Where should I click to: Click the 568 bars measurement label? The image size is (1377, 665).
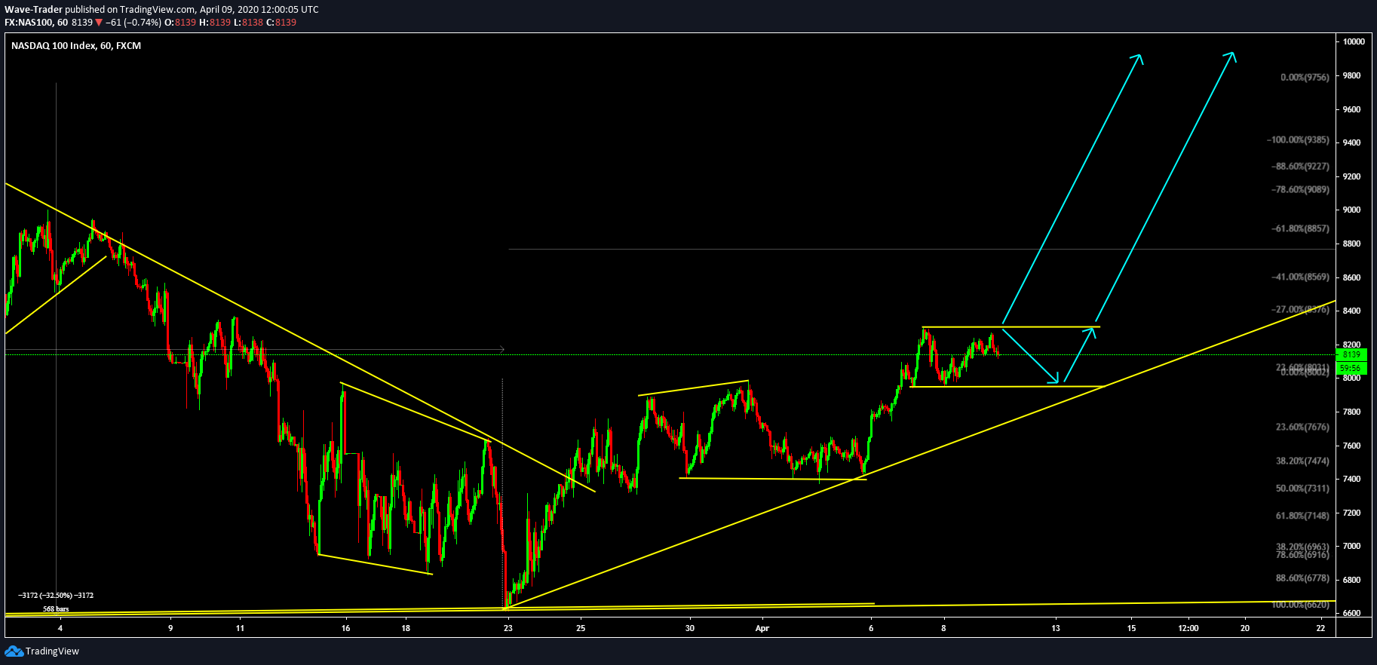point(56,608)
